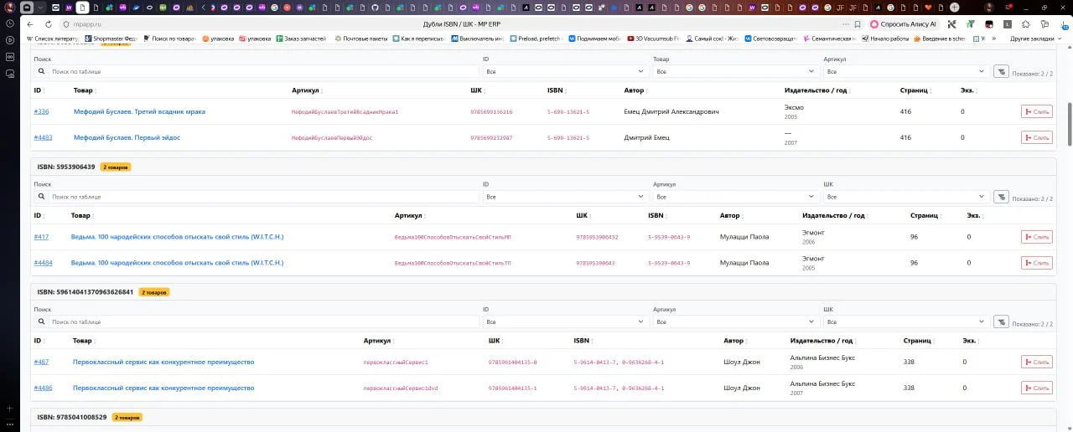Open Артикул filter in ISBN 5953906439 table
The image size is (1073, 432).
pyautogui.click(x=736, y=197)
